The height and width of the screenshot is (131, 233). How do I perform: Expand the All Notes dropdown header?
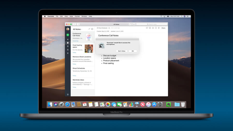tap(77, 29)
